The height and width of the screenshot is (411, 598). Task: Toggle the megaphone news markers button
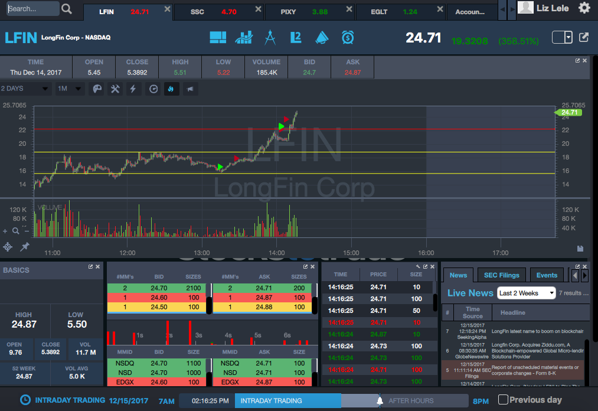click(189, 89)
